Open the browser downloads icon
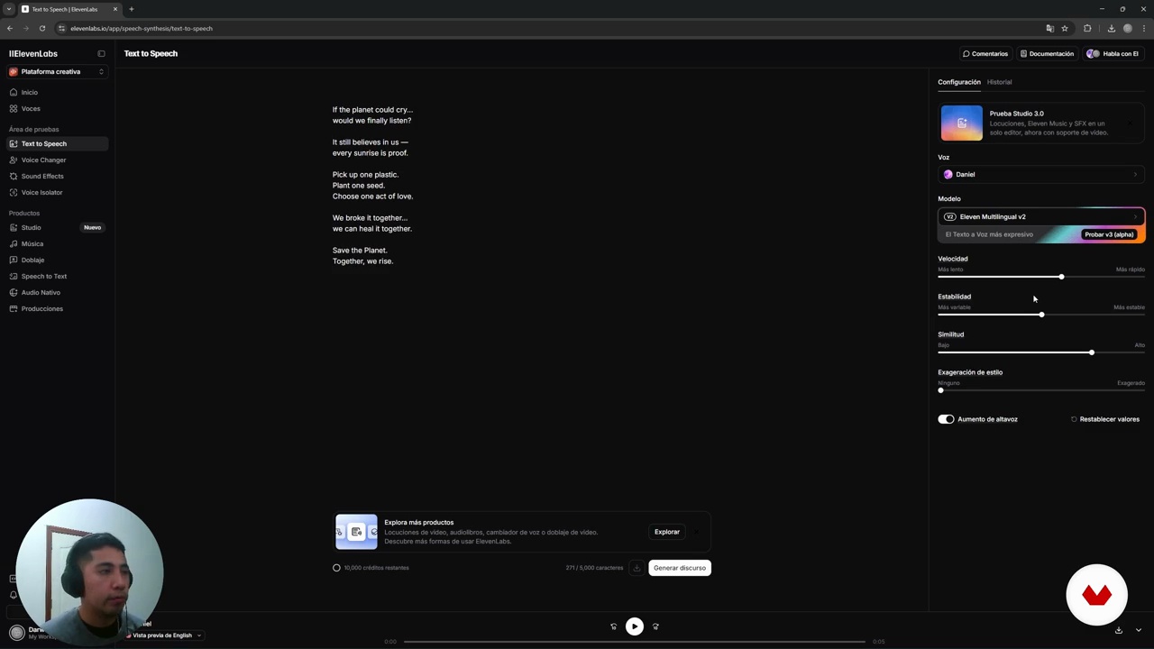 click(x=1111, y=28)
